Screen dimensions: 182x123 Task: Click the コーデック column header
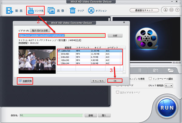(113, 47)
